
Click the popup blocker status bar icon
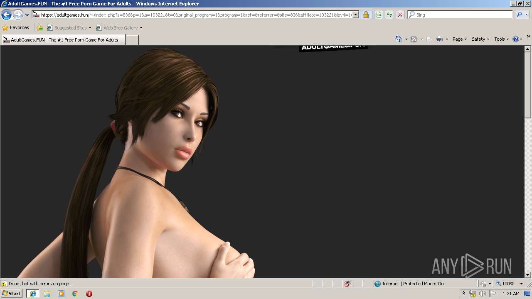click(x=347, y=284)
